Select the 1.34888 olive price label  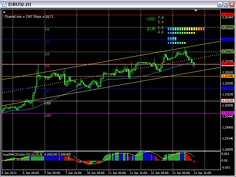click(x=228, y=27)
